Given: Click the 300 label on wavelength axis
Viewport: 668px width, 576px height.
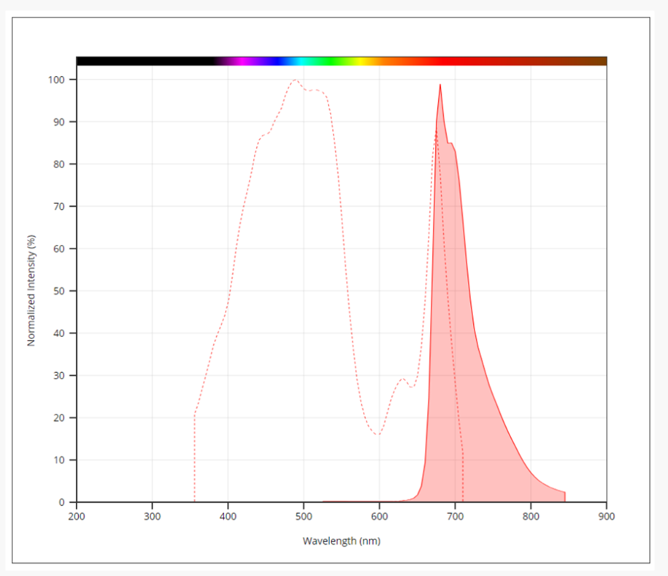Looking at the screenshot, I should tap(152, 517).
